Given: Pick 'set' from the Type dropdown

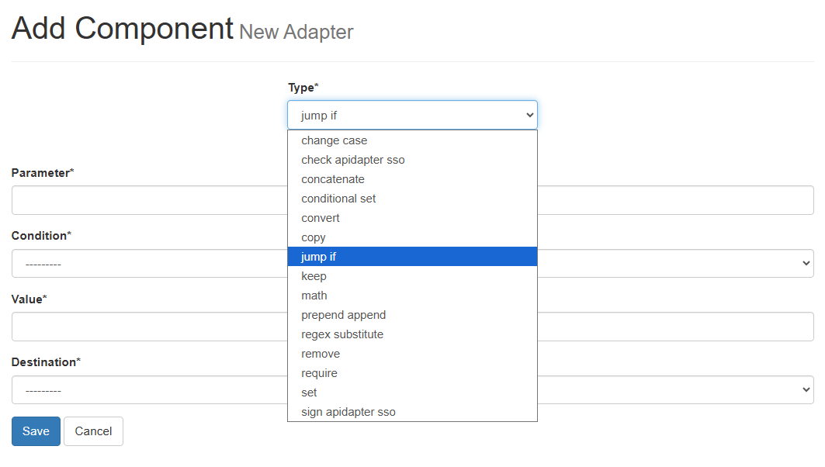Looking at the screenshot, I should [x=309, y=393].
